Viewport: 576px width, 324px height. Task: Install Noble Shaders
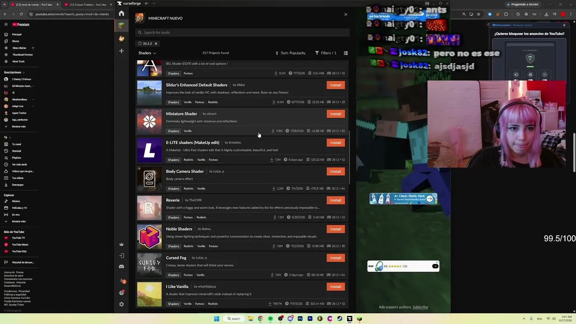(336, 229)
